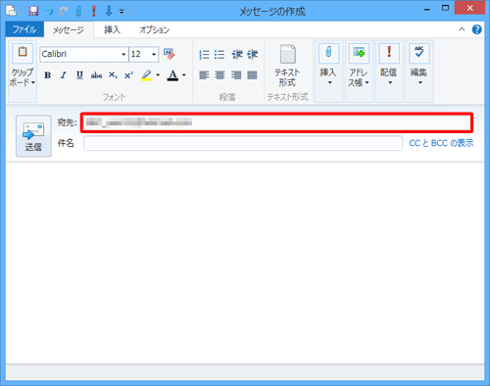The image size is (490, 386).
Task: Switch to the メッセージ tab
Action: point(69,30)
